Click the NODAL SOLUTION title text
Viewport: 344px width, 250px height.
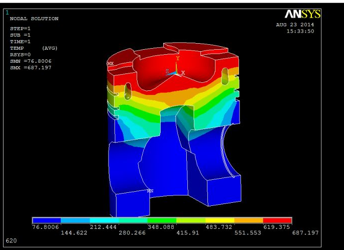coord(34,19)
